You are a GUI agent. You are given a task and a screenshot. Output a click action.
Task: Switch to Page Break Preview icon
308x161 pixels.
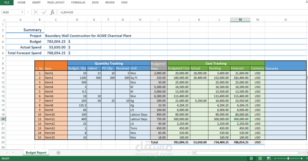269,158
